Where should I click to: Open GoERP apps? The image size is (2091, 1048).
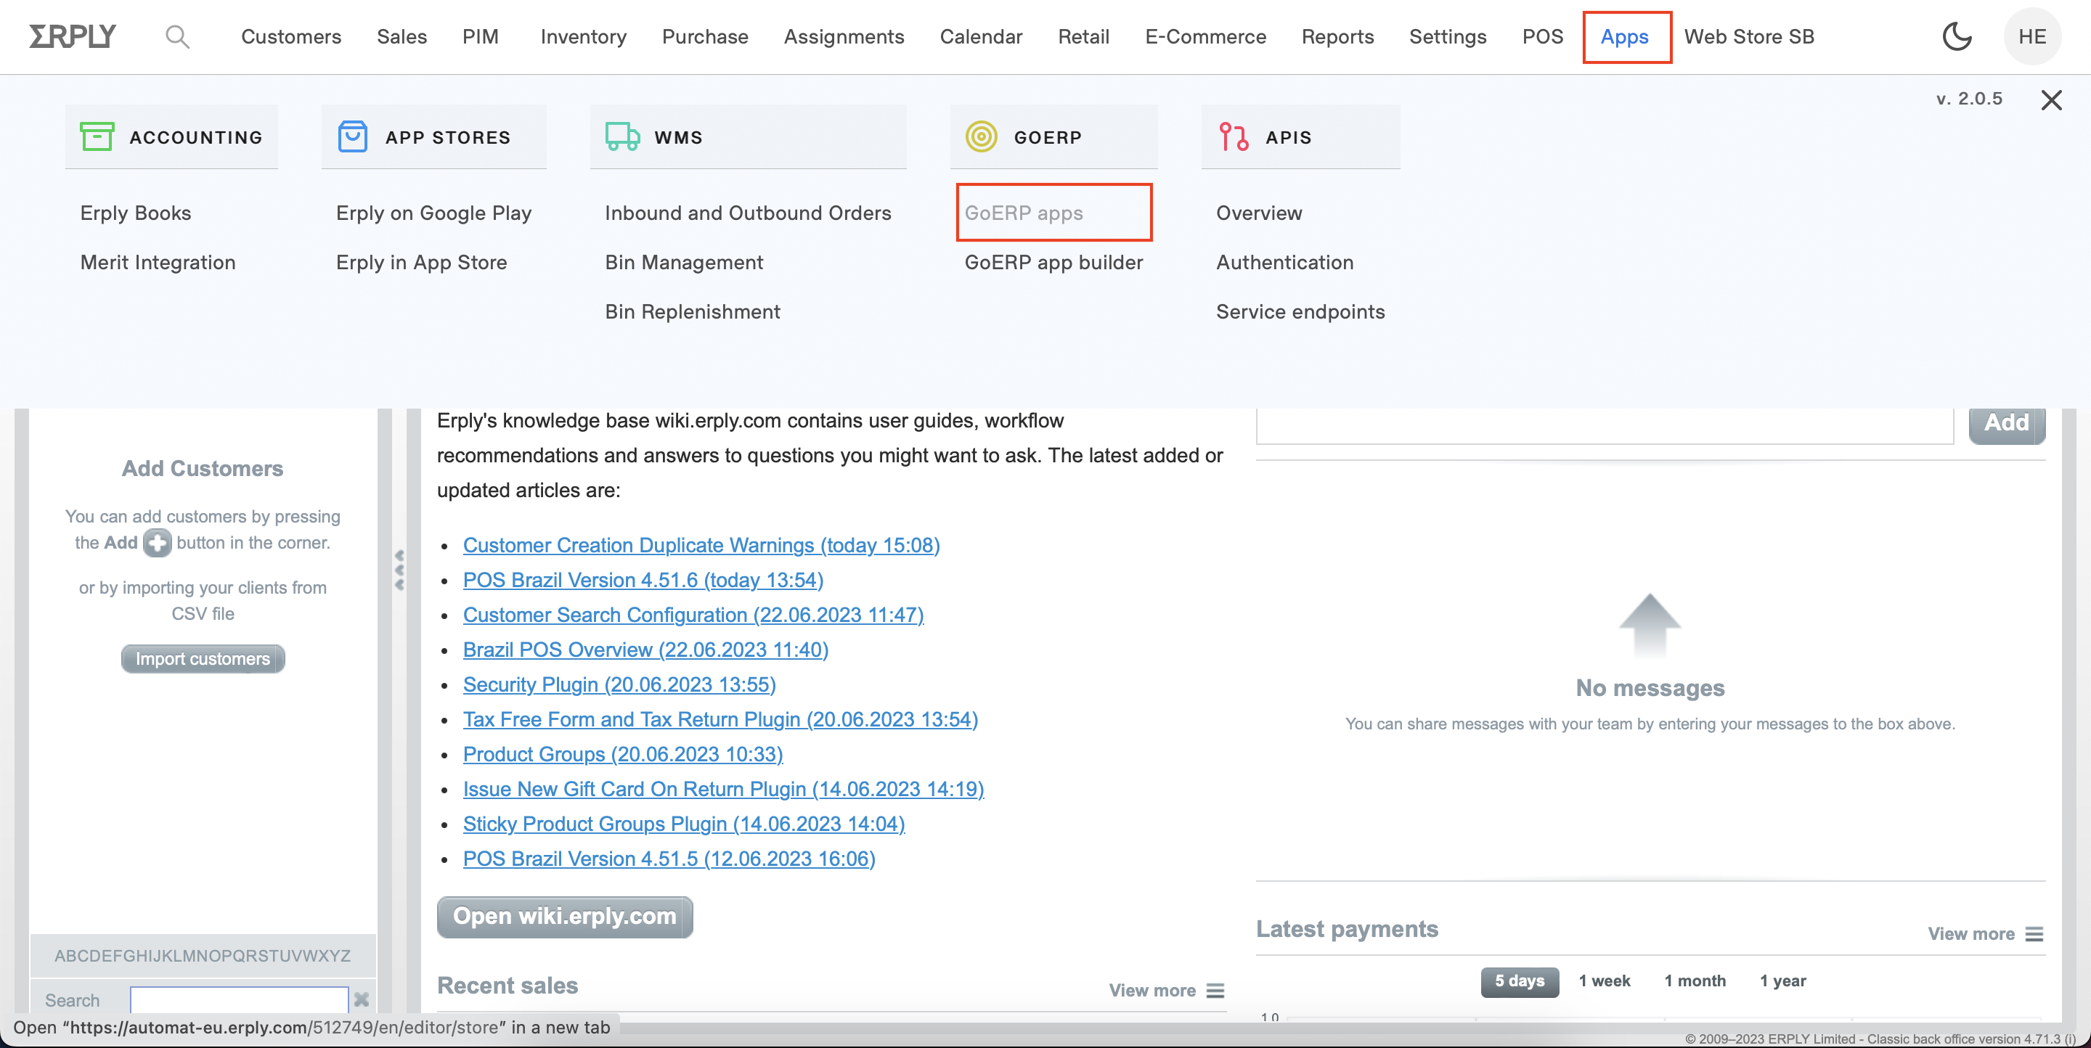click(x=1024, y=213)
